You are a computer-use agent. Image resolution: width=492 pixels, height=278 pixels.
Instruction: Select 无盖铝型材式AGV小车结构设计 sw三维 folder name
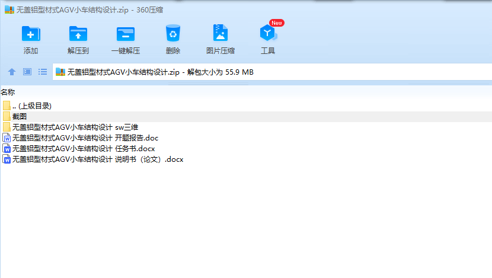click(75, 127)
